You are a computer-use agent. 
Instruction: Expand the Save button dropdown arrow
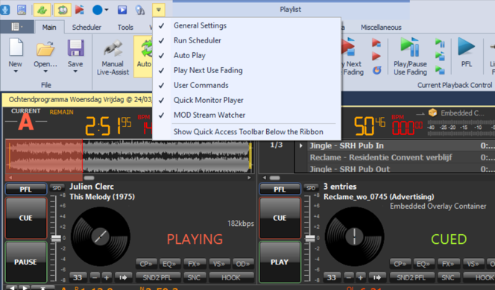[x=75, y=72]
